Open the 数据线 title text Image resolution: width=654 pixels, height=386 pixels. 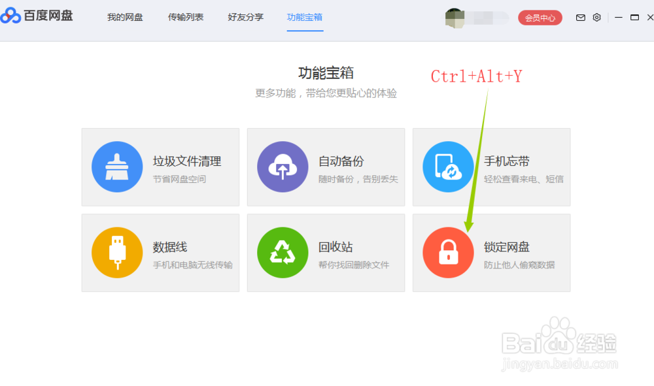[170, 247]
